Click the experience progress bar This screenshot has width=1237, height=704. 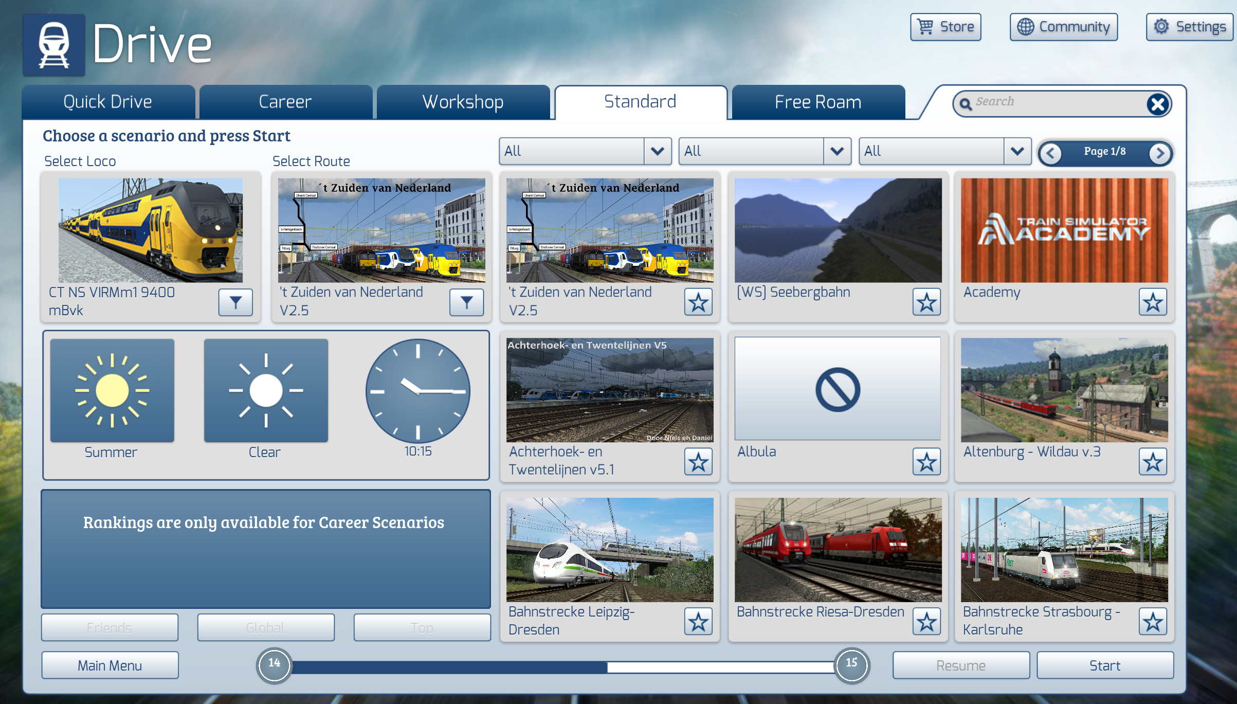(x=563, y=667)
